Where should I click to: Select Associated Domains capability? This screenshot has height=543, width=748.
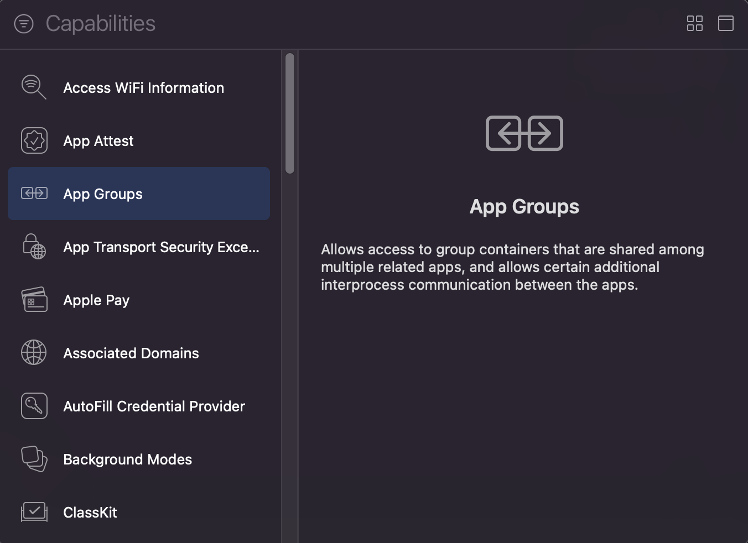(139, 353)
